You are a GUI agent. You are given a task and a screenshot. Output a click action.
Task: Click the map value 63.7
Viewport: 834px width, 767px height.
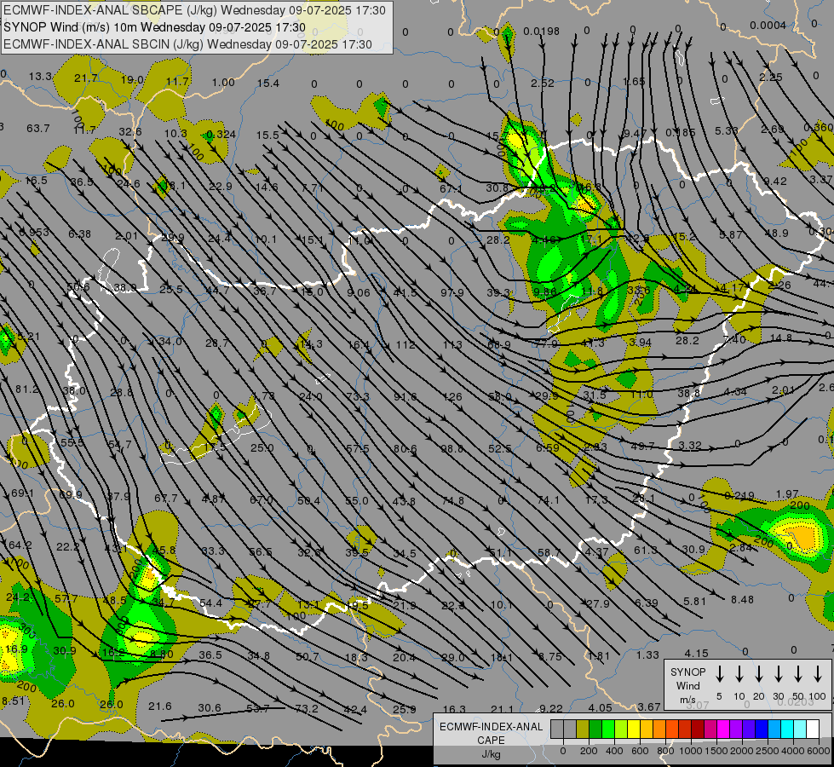(38, 129)
